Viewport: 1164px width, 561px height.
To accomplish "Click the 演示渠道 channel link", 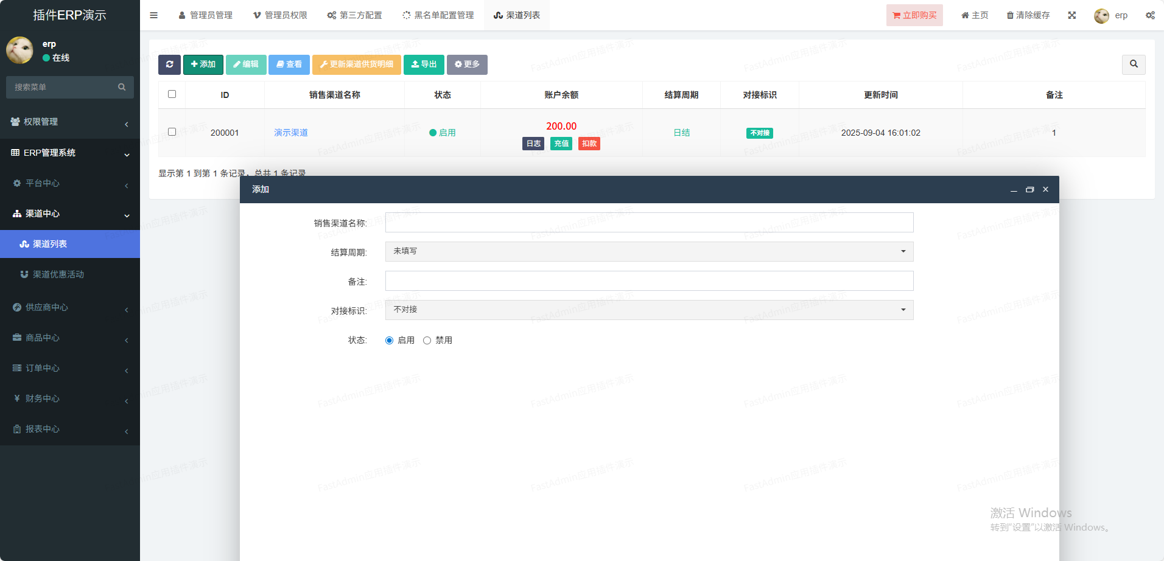I will pos(291,133).
